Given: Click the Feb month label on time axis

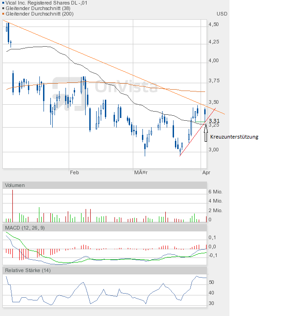Looking at the screenshot, I should click(75, 172).
